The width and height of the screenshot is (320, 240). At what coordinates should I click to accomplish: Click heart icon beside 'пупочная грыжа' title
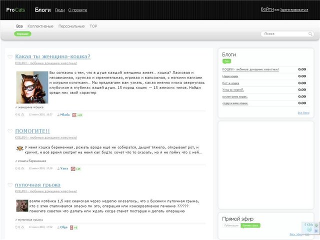pyautogui.click(x=10, y=185)
